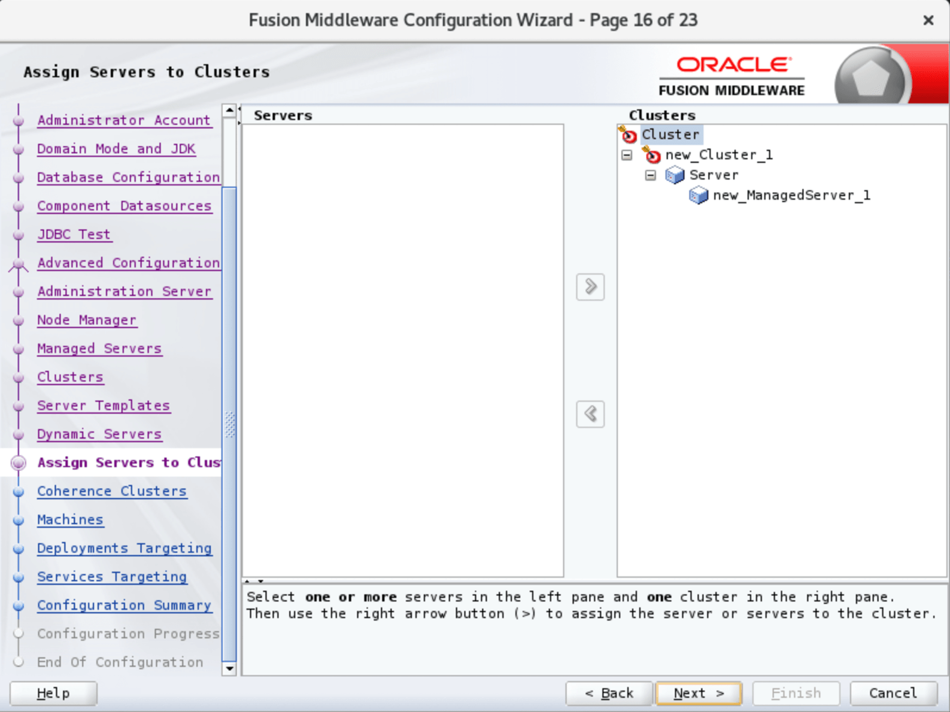Go to Coherence Clusters step

pyautogui.click(x=112, y=492)
